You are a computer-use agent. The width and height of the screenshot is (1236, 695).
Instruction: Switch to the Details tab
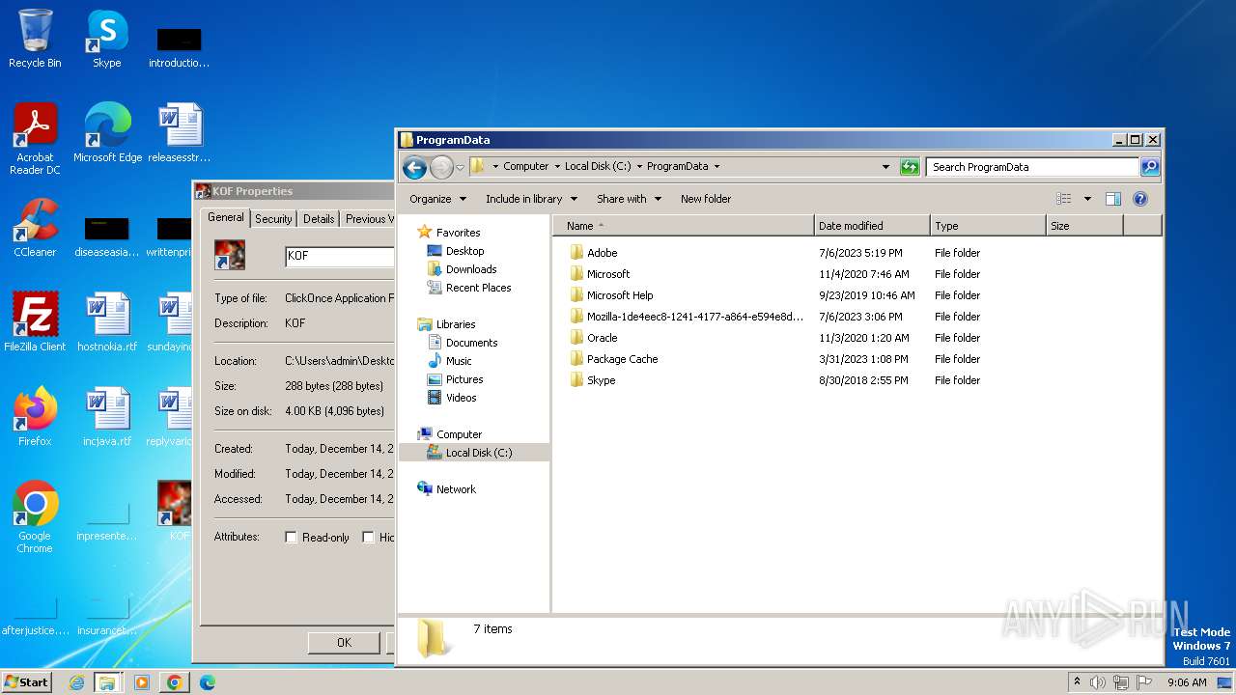click(x=319, y=219)
